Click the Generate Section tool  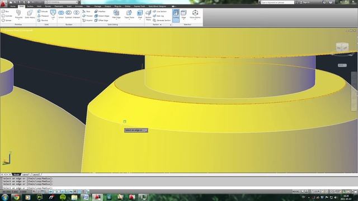coord(162,20)
